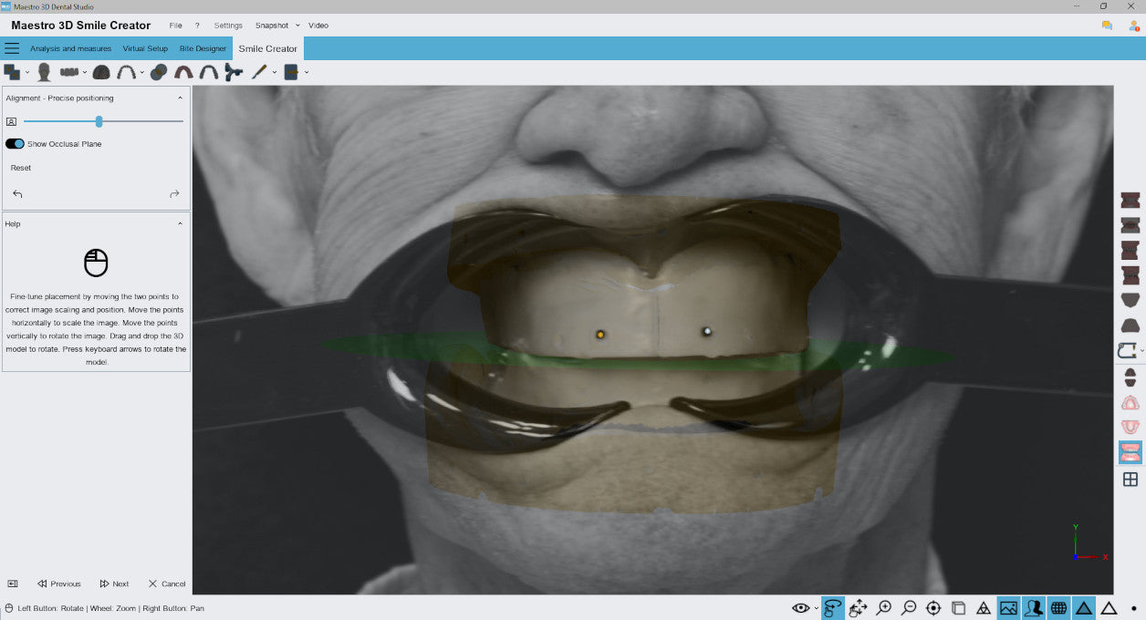Collapse the Help panel
Screen dimensions: 1146x620
(x=180, y=223)
